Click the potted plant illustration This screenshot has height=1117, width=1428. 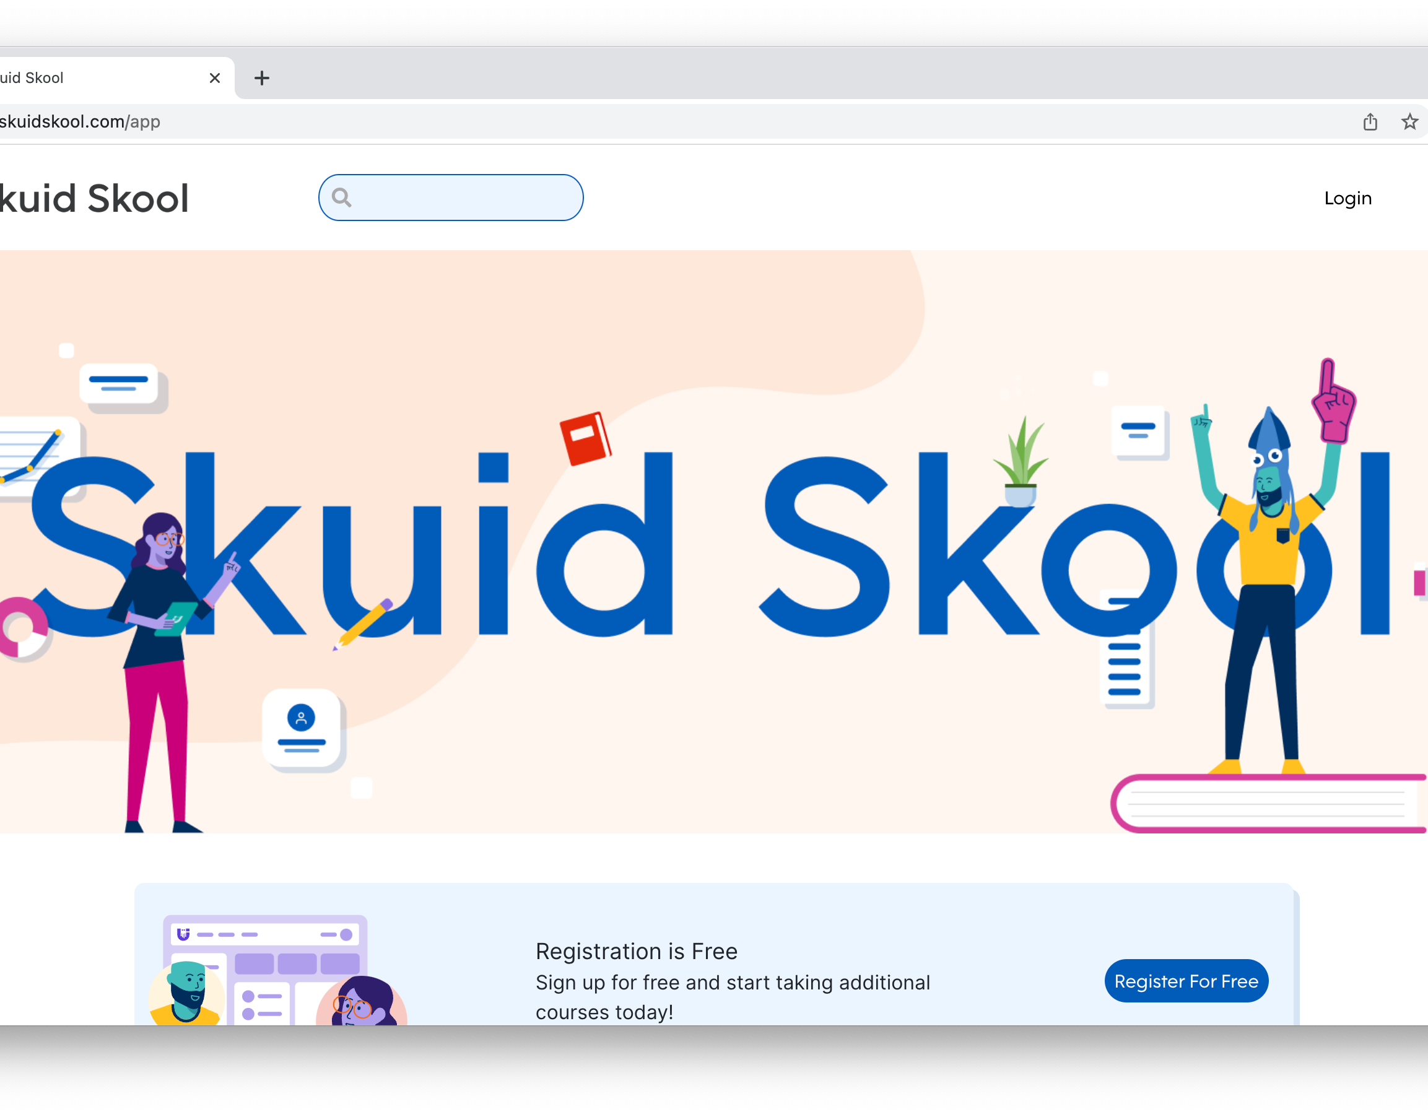(1021, 462)
